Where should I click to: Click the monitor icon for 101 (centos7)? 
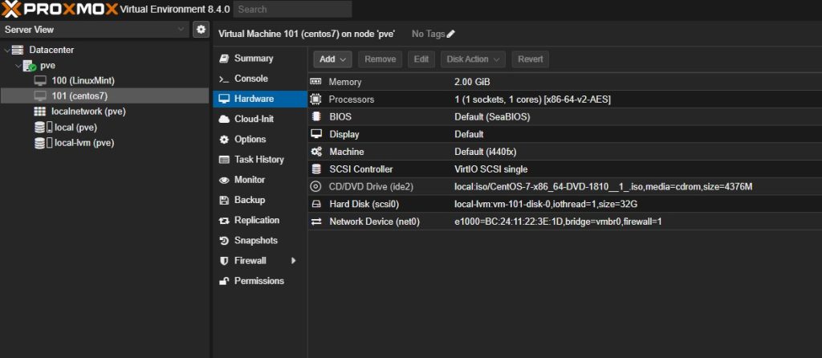(40, 96)
